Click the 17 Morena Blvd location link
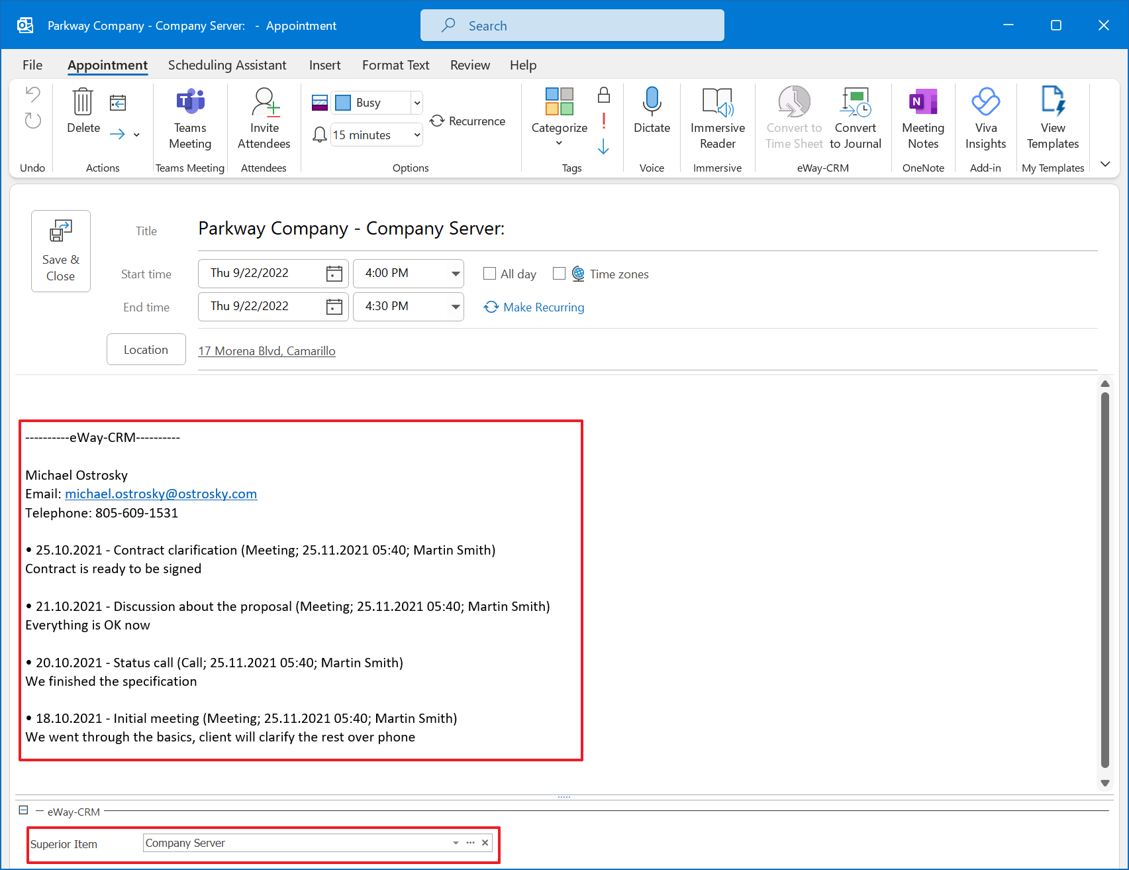This screenshot has height=870, width=1129. tap(267, 351)
